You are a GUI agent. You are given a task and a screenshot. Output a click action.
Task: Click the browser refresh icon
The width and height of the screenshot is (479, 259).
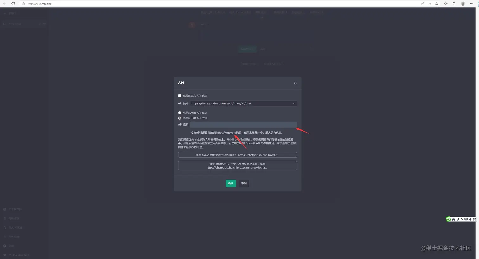13,3
